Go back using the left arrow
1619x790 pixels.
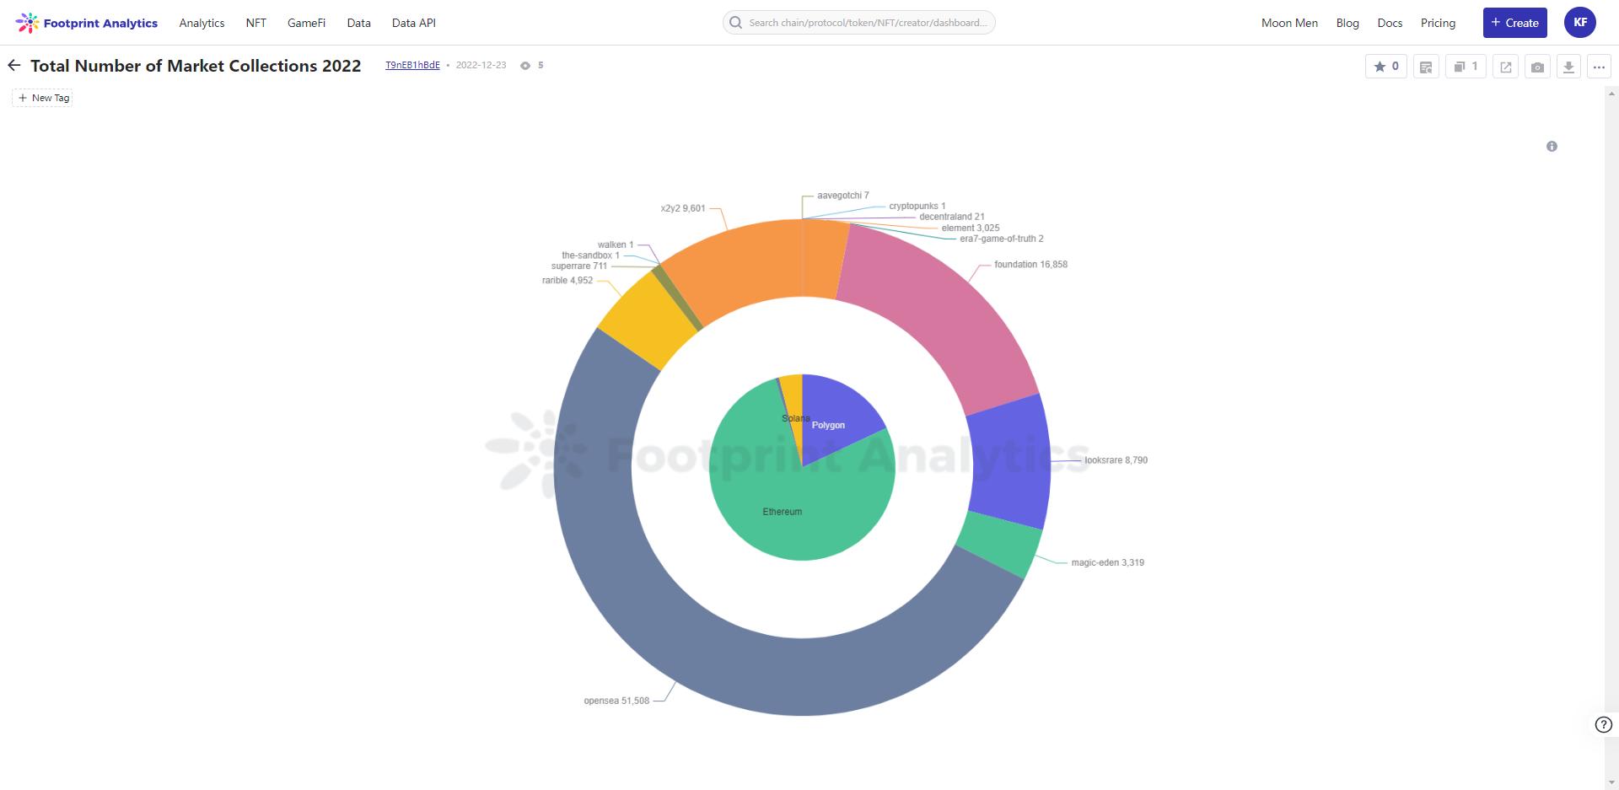point(14,66)
